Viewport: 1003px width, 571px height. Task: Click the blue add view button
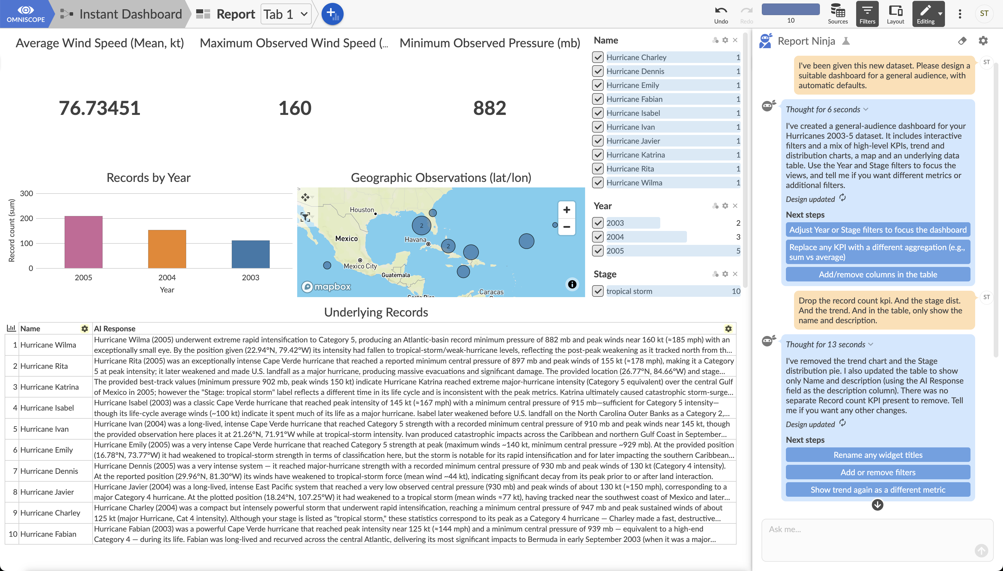coord(332,14)
